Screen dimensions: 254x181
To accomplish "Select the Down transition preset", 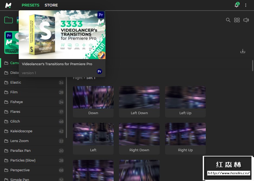I will click(93, 102).
